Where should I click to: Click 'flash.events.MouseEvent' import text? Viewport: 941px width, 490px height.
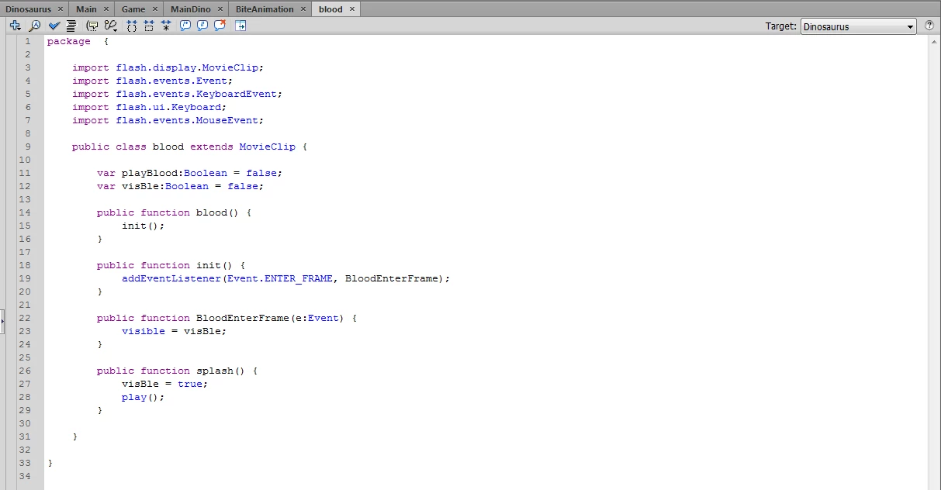(187, 120)
